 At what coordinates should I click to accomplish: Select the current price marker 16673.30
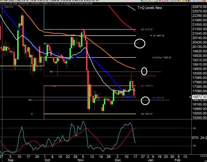[199, 97]
